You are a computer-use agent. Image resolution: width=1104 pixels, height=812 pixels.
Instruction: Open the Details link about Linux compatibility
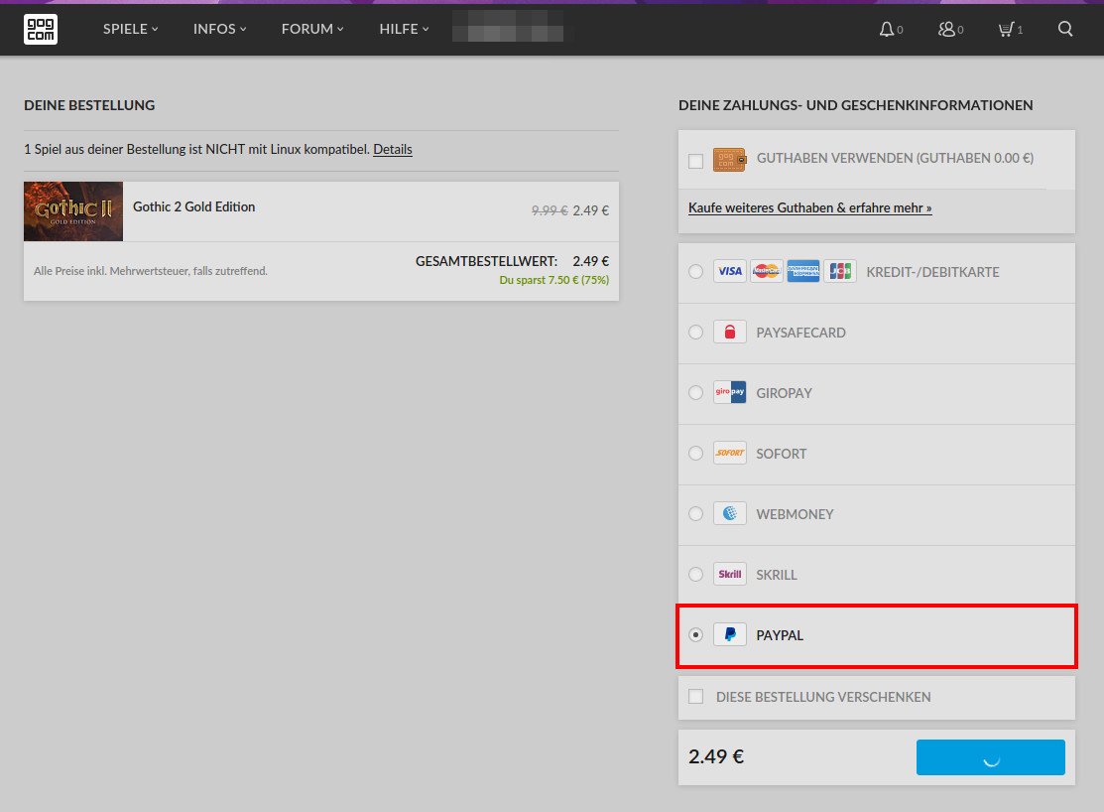(x=392, y=150)
